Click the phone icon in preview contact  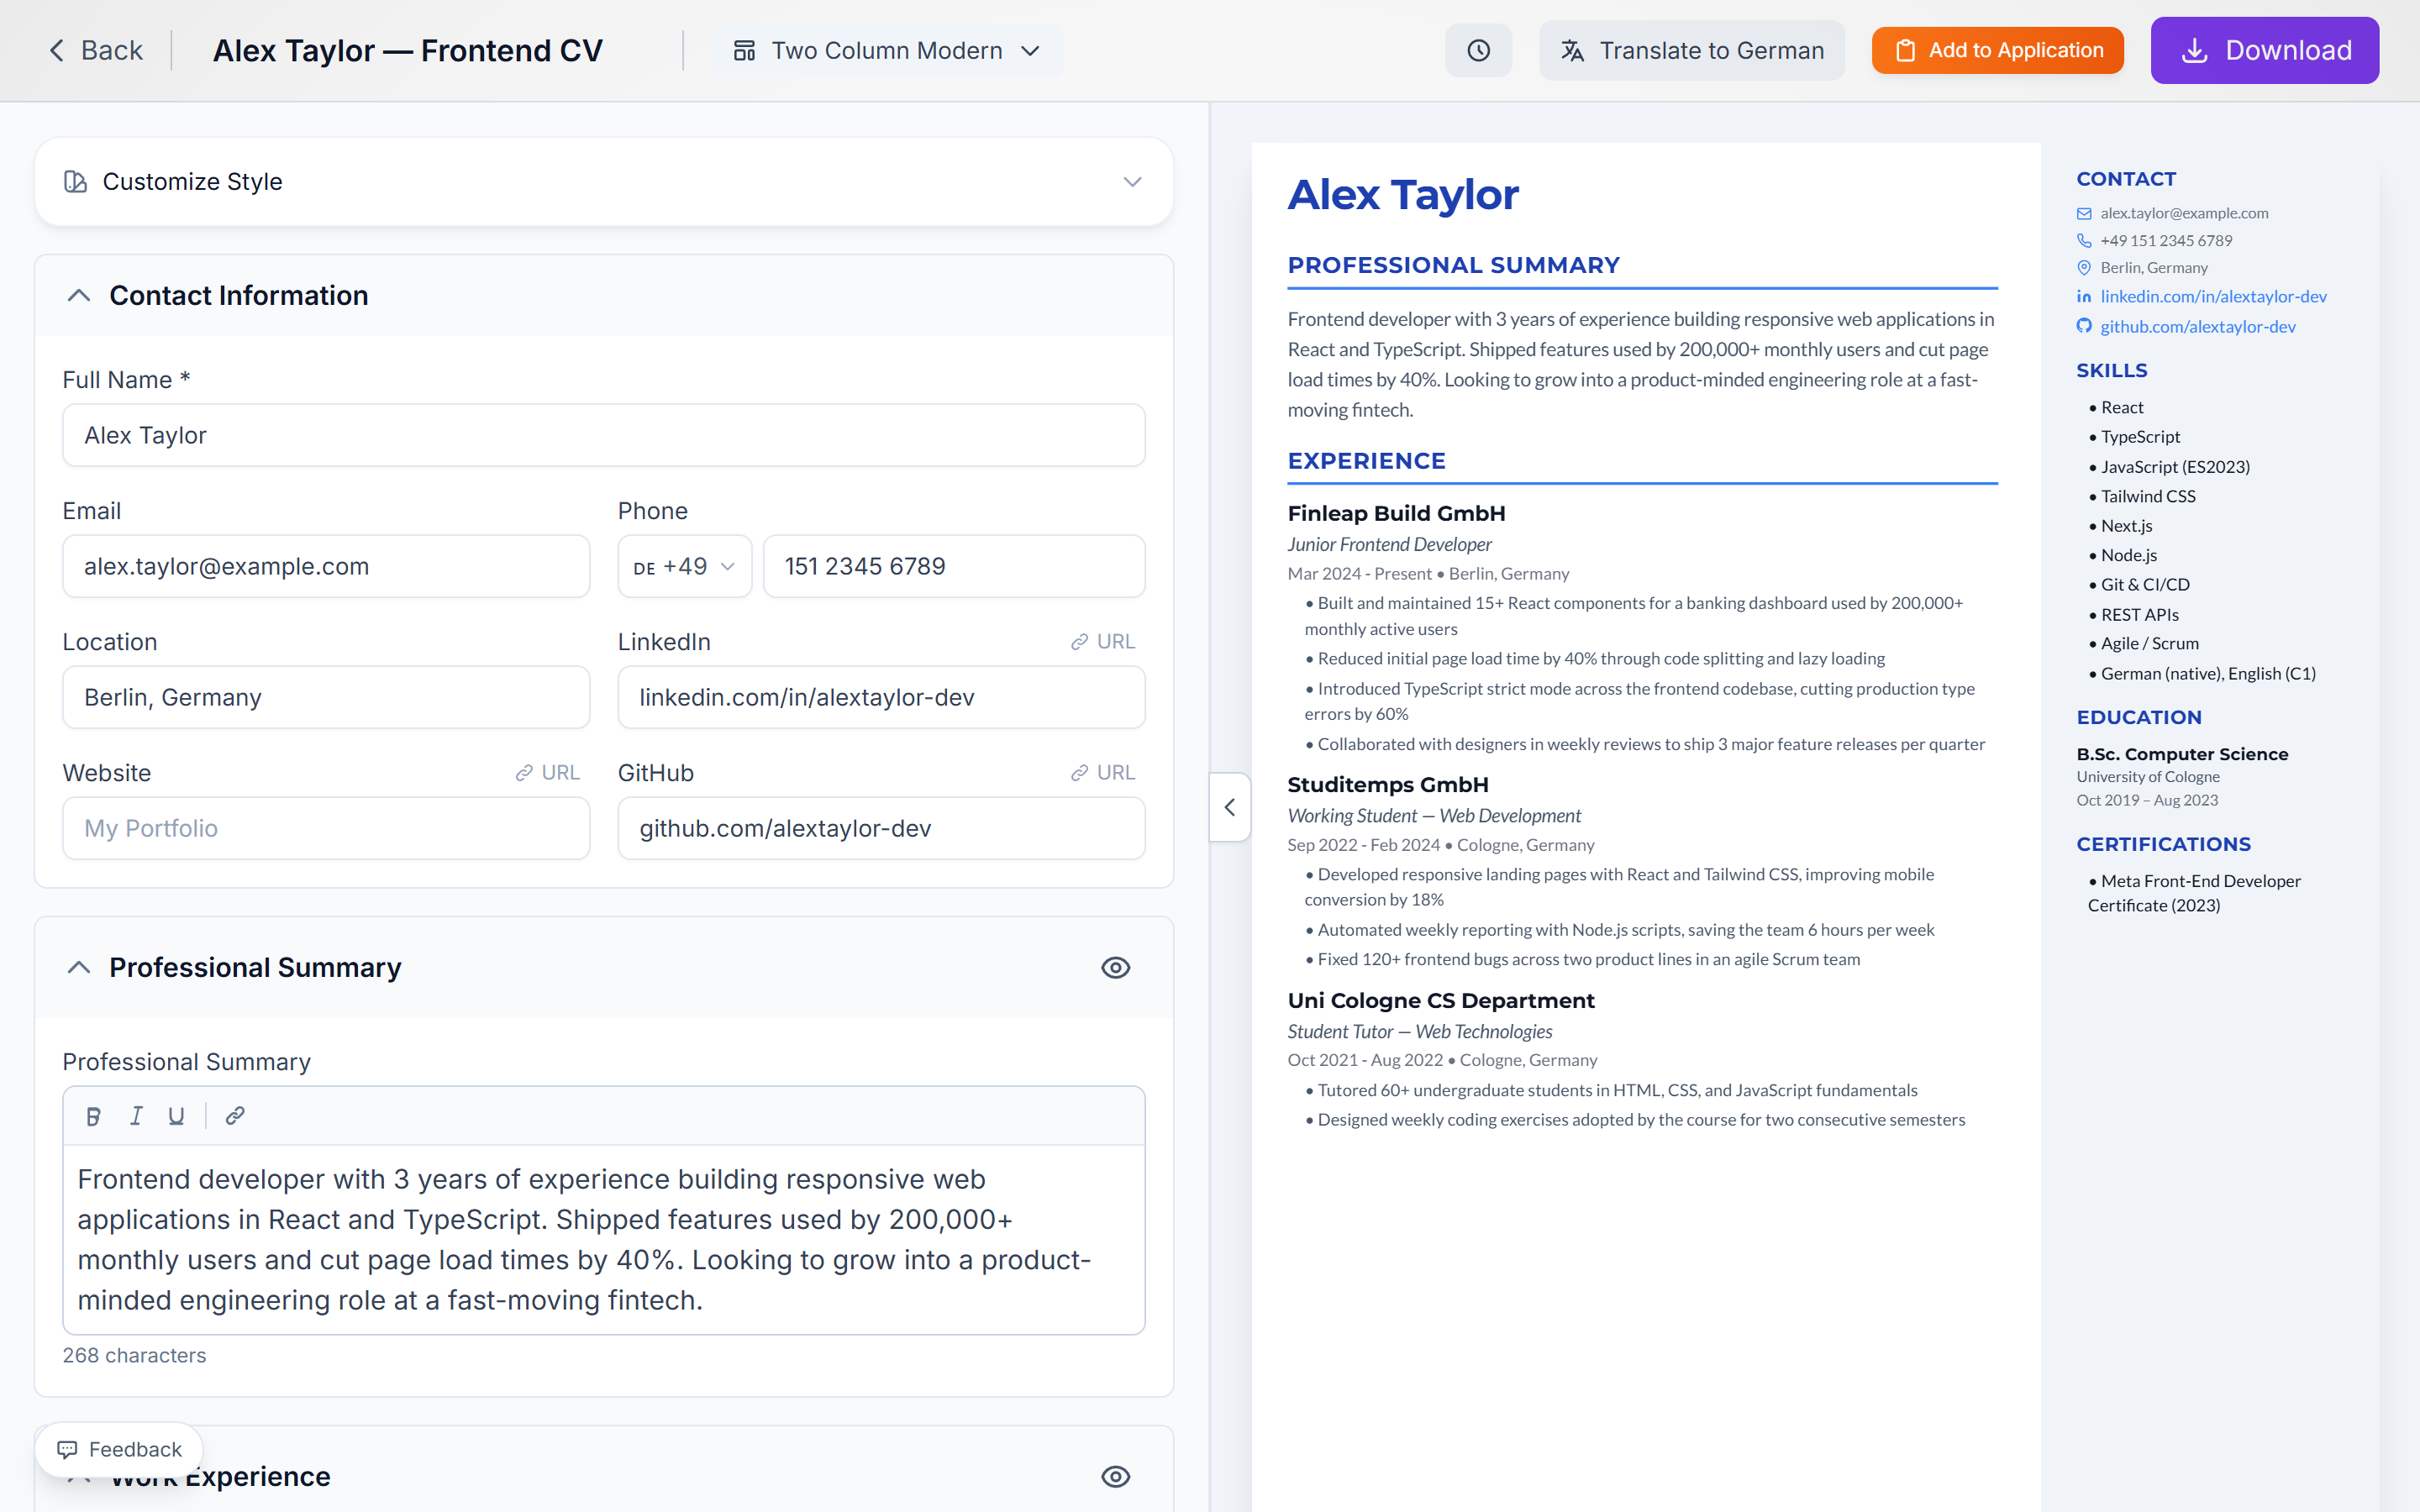pos(2084,240)
